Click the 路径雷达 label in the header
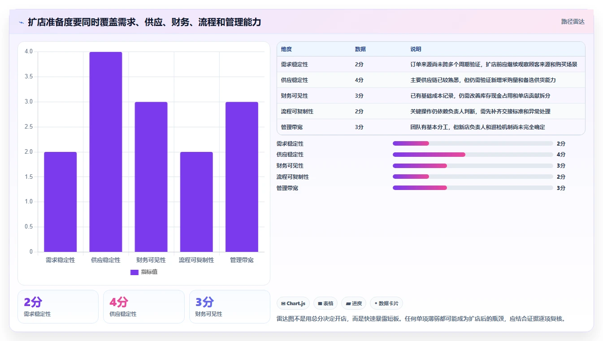Image resolution: width=603 pixels, height=341 pixels. coord(573,22)
